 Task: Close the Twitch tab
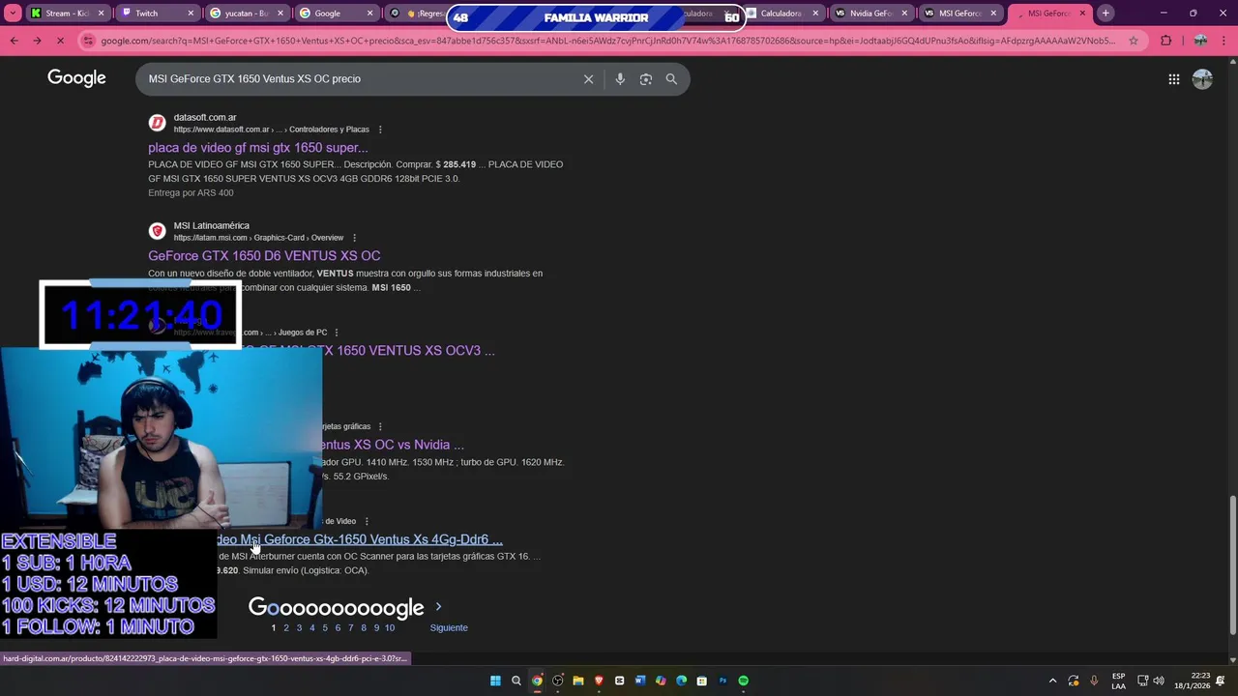190,14
